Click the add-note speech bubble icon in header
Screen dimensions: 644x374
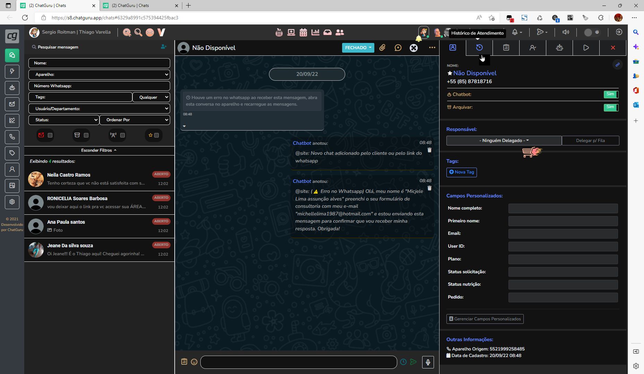[398, 48]
